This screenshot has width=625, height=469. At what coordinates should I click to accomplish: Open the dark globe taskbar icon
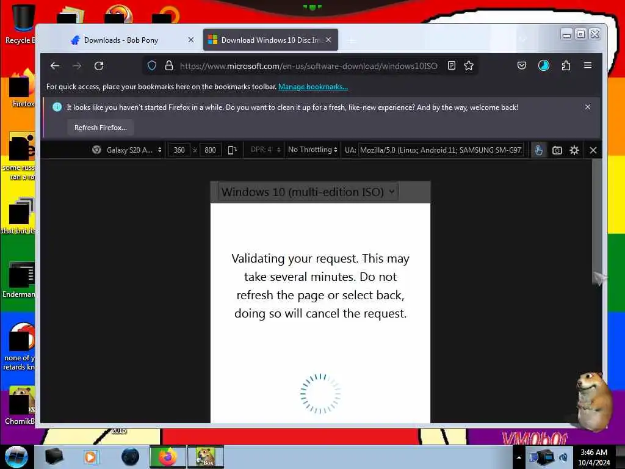click(x=131, y=457)
